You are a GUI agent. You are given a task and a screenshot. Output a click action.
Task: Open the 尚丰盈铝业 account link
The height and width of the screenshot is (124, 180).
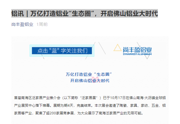coord(22,24)
